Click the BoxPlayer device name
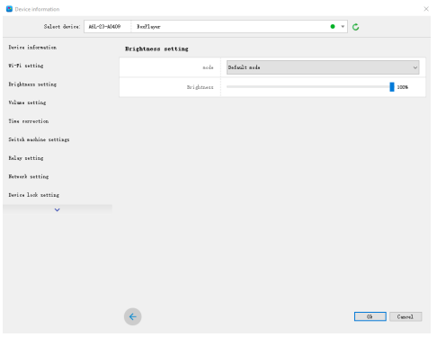437x337 pixels. pyautogui.click(x=148, y=27)
